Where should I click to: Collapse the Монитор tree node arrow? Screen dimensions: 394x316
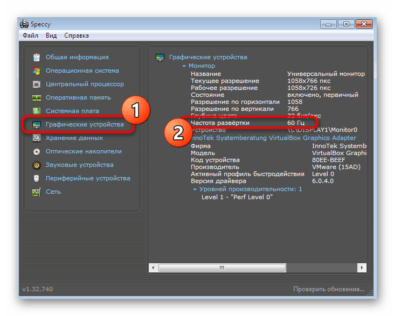[x=184, y=66]
